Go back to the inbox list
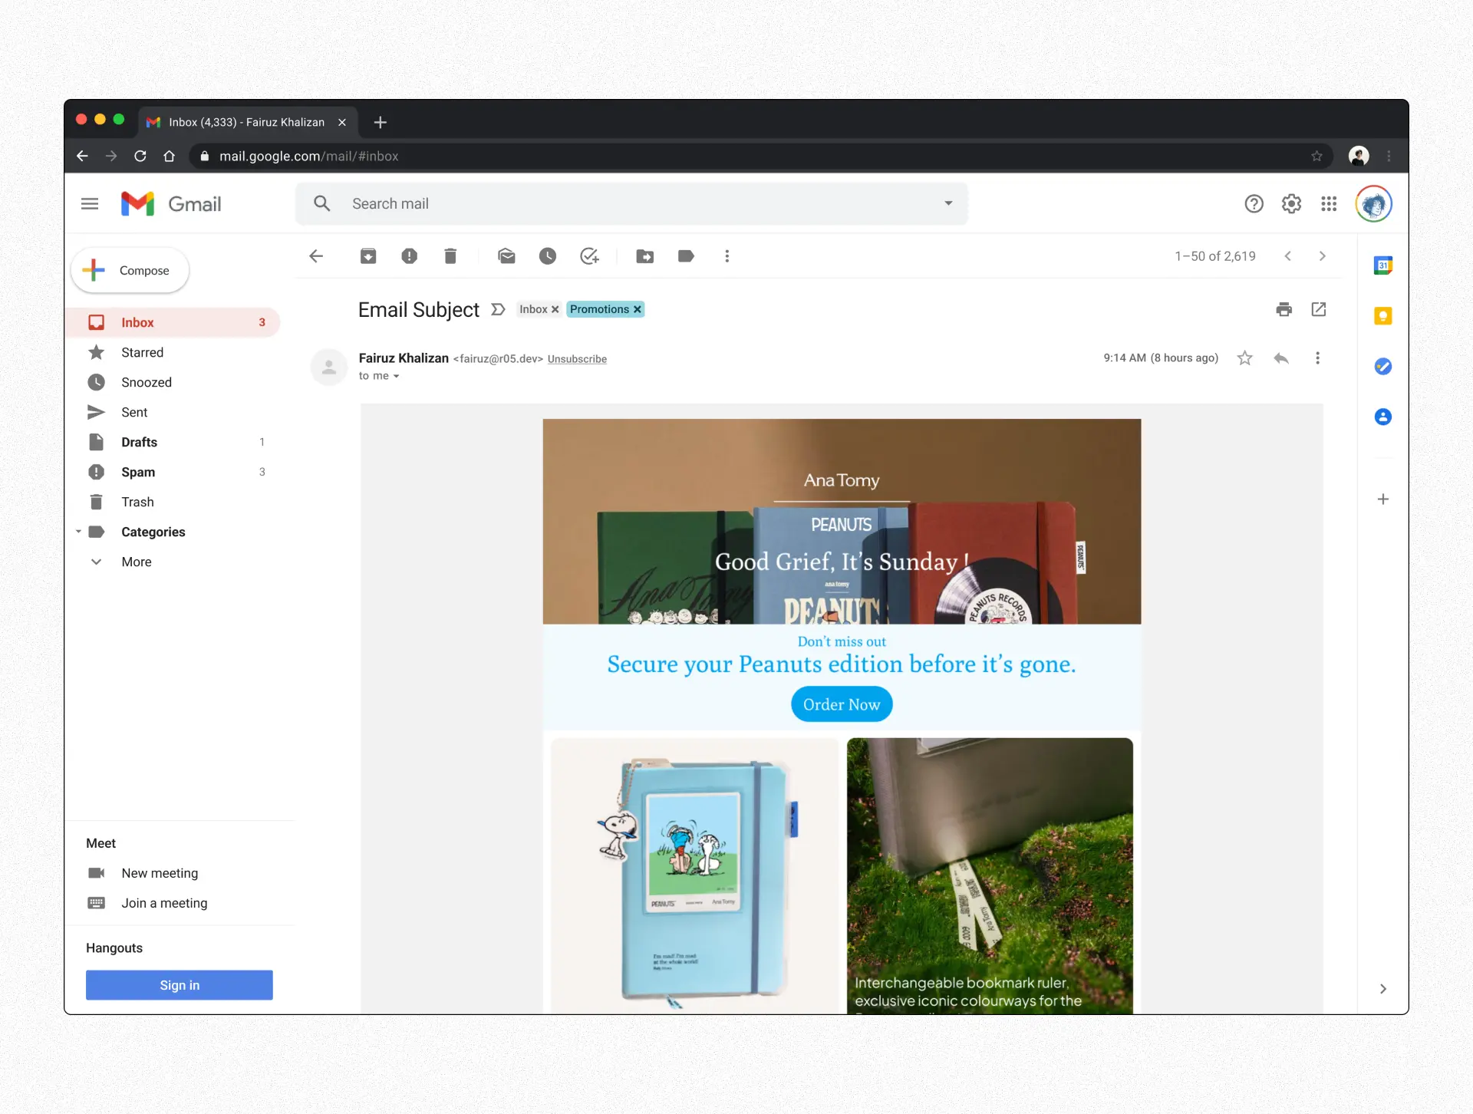Viewport: 1473px width, 1114px height. 316,256
